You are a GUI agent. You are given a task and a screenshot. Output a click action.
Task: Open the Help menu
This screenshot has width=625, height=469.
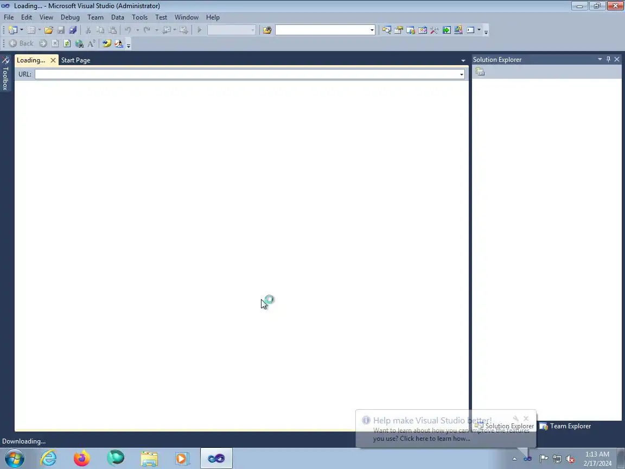[x=213, y=17]
